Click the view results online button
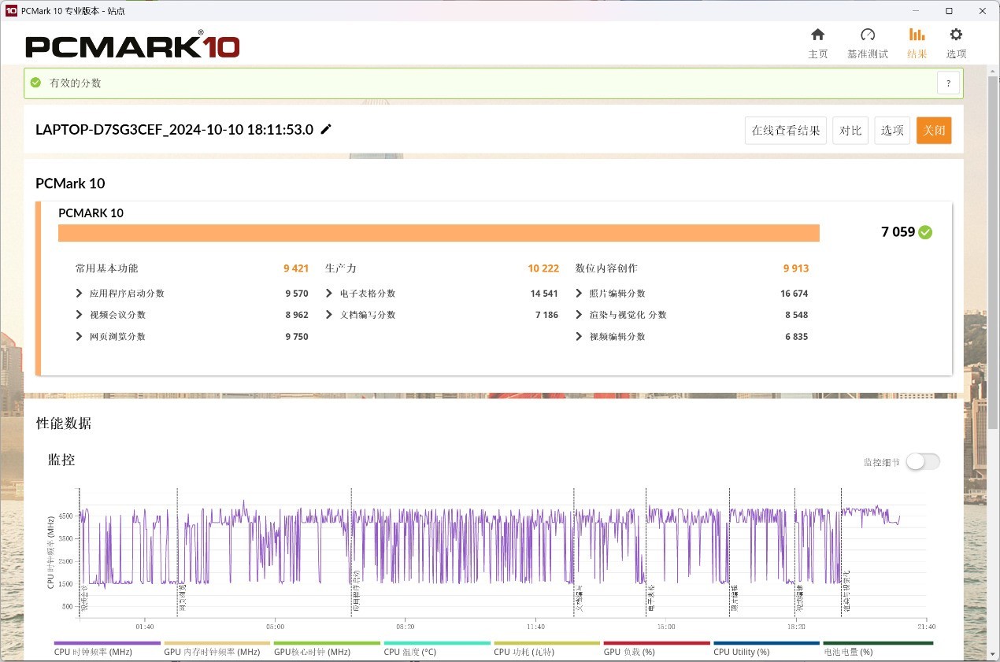 (x=785, y=131)
